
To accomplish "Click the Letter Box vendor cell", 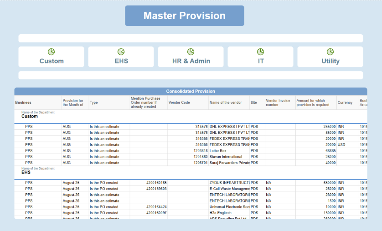I will [218, 151].
